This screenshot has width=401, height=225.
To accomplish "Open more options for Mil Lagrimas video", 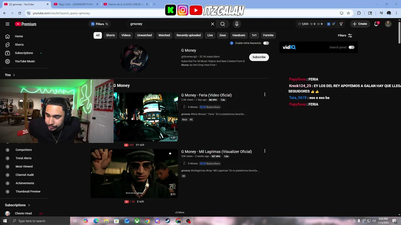I will point(265,151).
